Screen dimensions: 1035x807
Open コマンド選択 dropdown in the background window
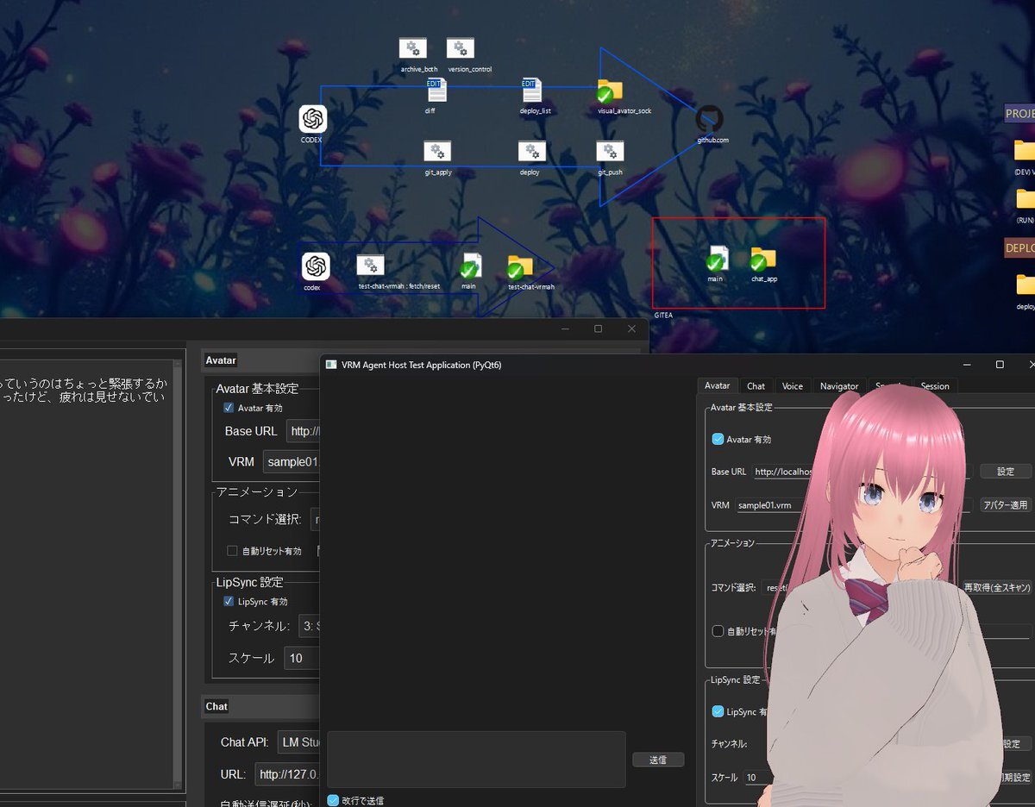pyautogui.click(x=315, y=519)
